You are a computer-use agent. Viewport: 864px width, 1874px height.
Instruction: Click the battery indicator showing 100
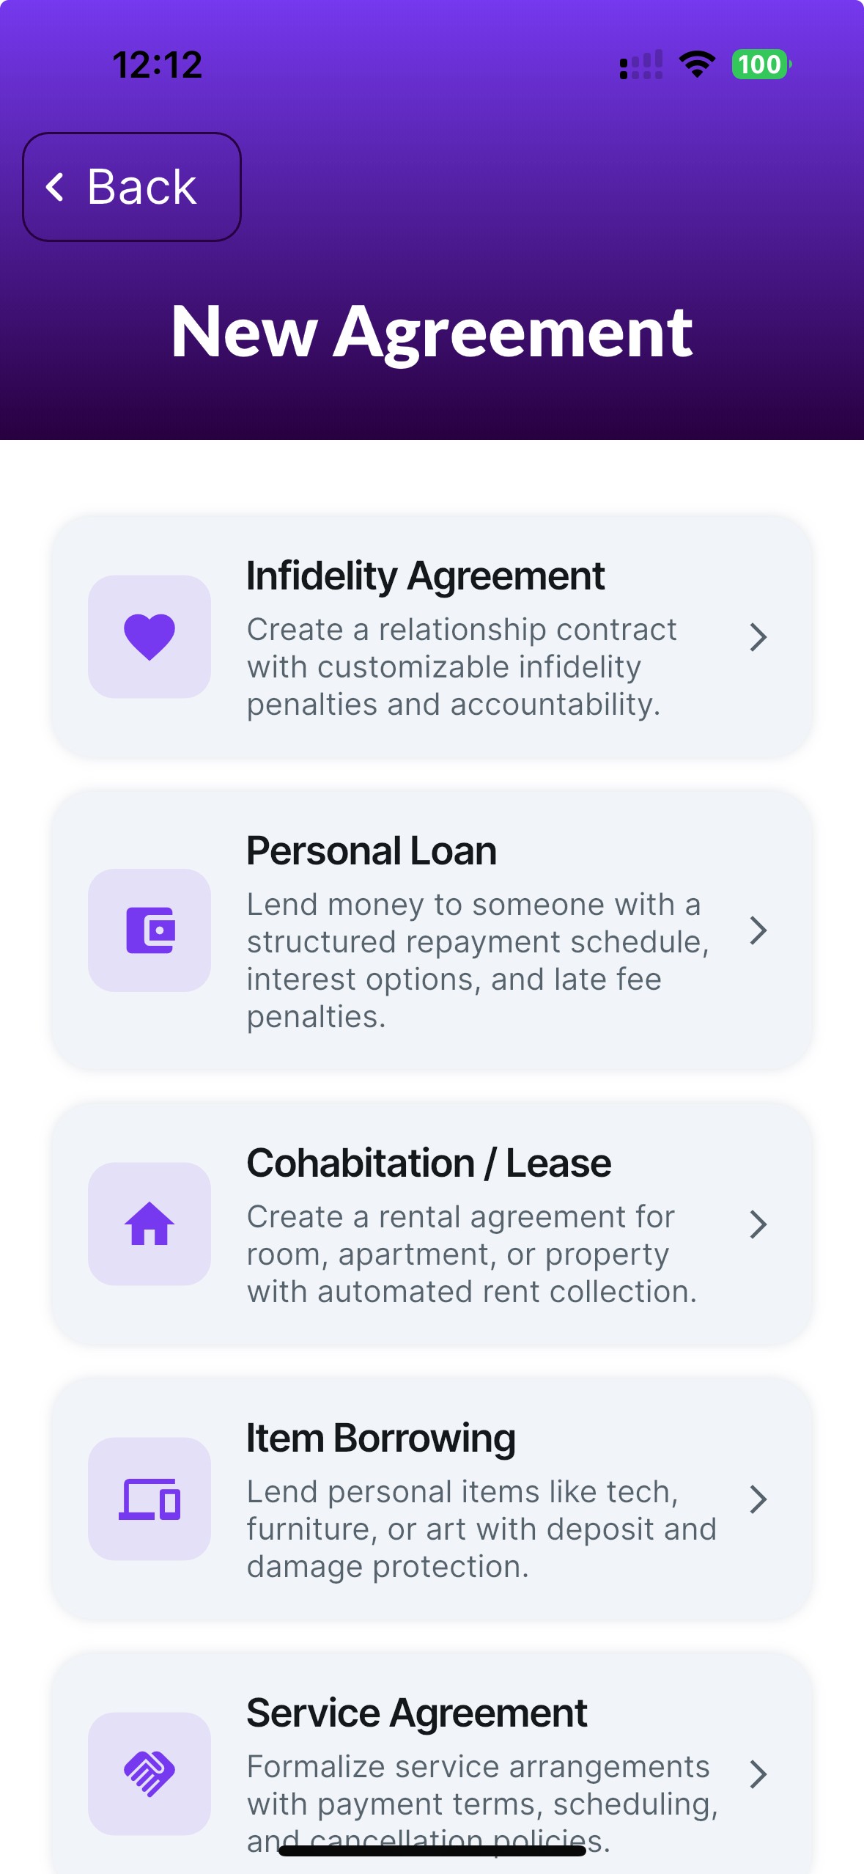761,65
